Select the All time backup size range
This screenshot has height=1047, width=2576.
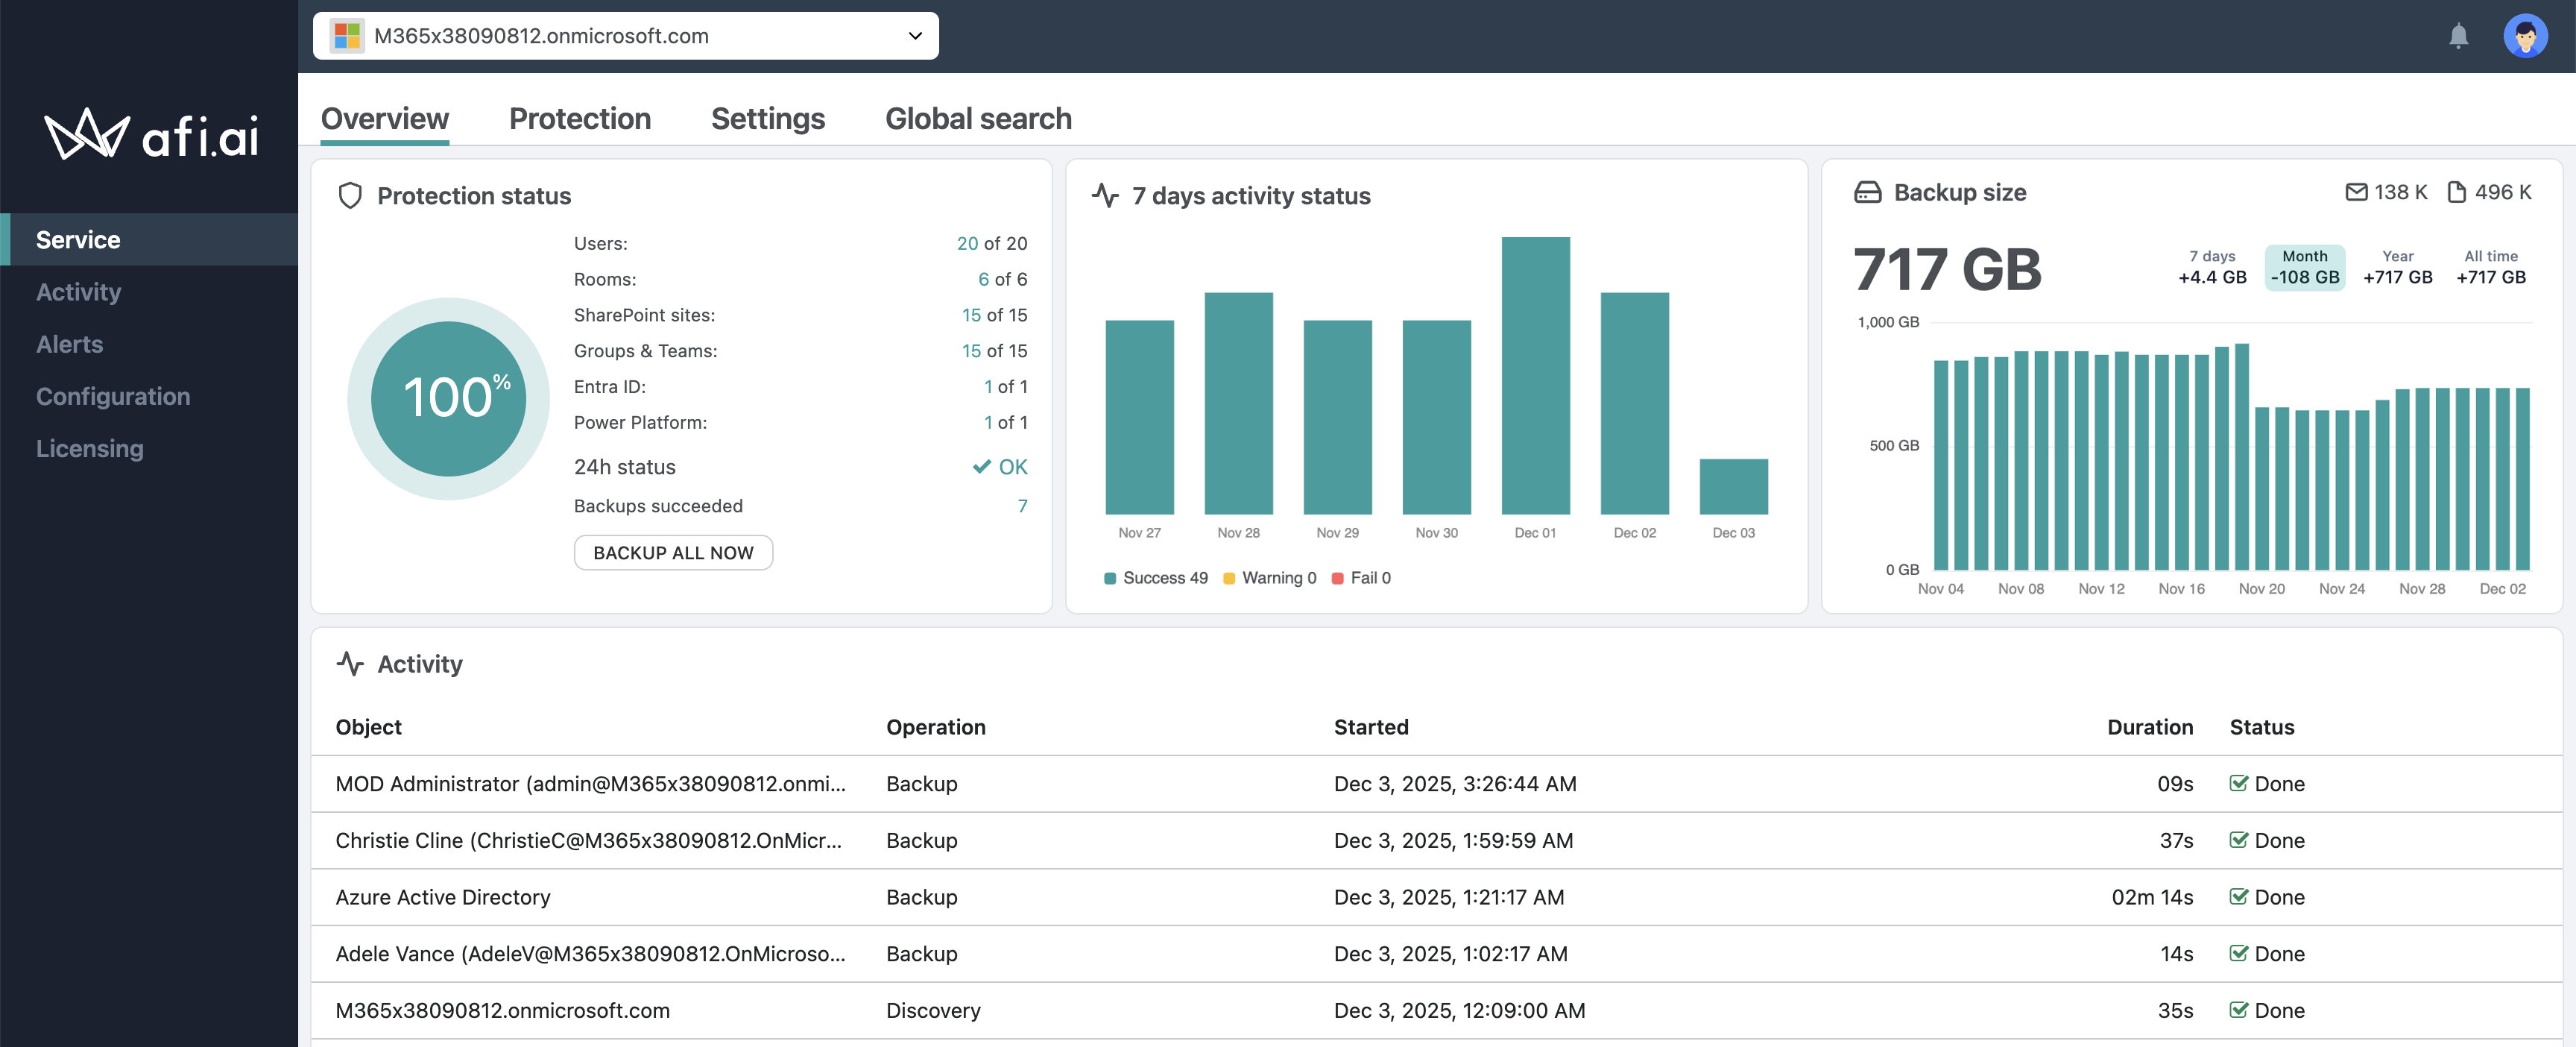click(2490, 267)
